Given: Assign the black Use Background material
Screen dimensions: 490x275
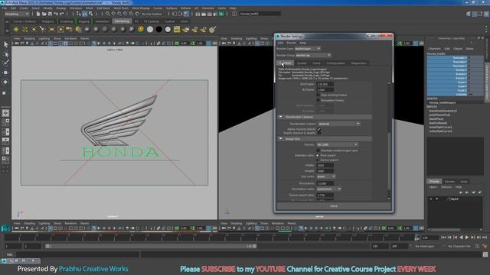Looking at the screenshot, I should pos(158,30).
